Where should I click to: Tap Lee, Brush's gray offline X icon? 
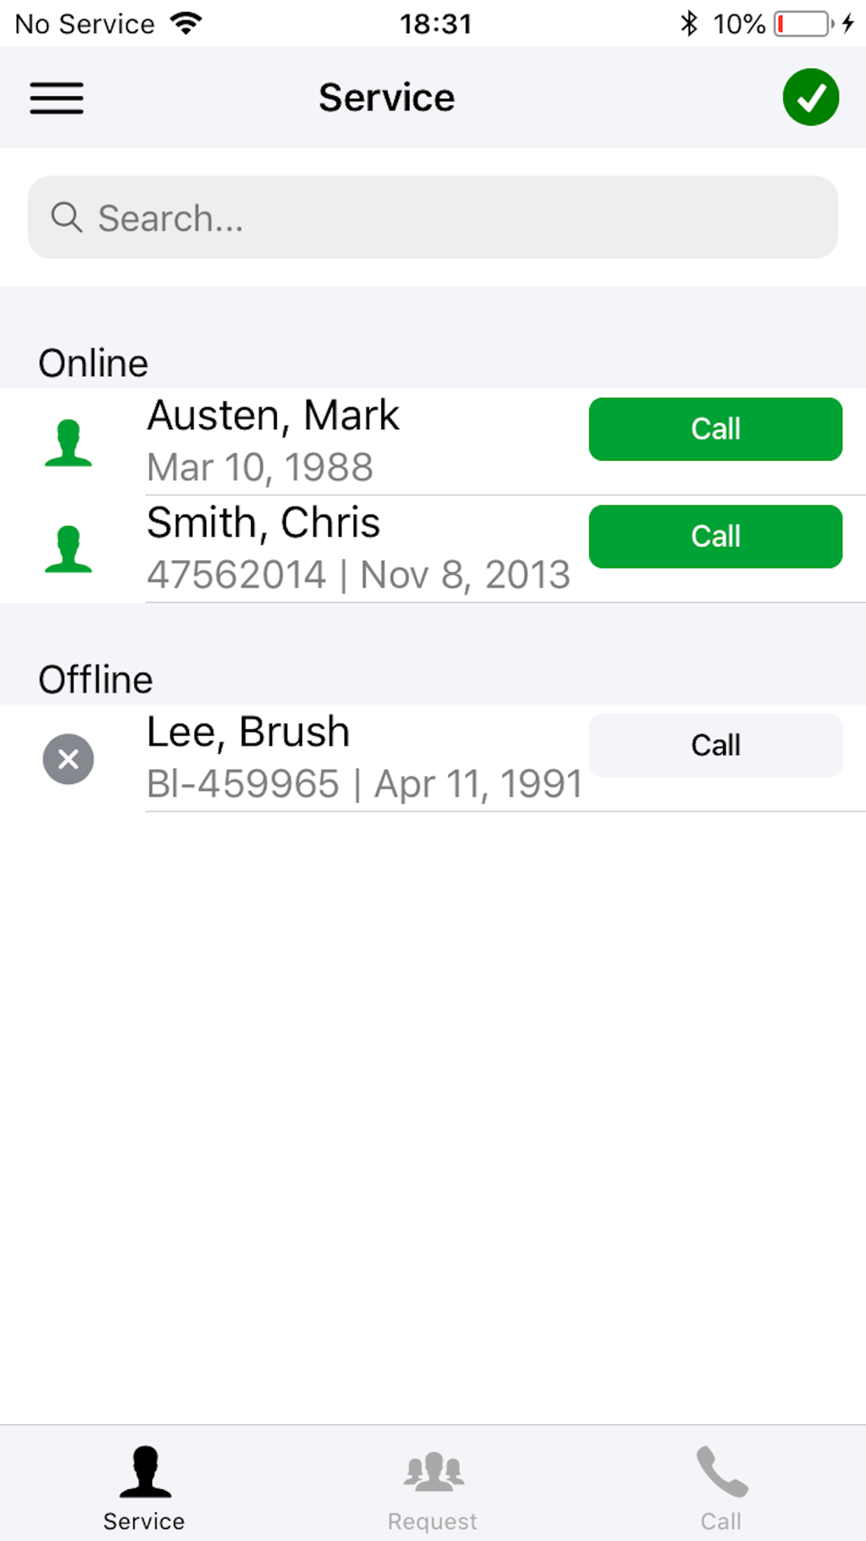68,759
